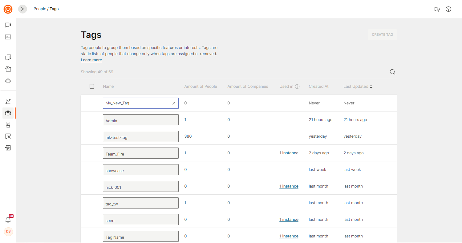Click the Name column header

coord(108,87)
